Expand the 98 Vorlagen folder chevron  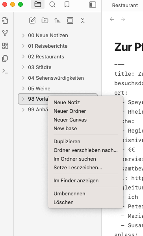tap(23, 99)
